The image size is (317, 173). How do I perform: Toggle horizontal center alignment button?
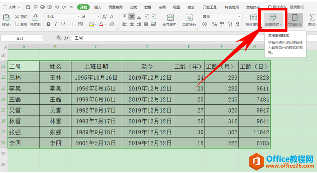(x=132, y=24)
